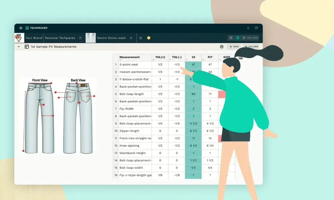Click TOL(+) value 1/4 in row 9
The image size is (334, 200).
(160, 123)
